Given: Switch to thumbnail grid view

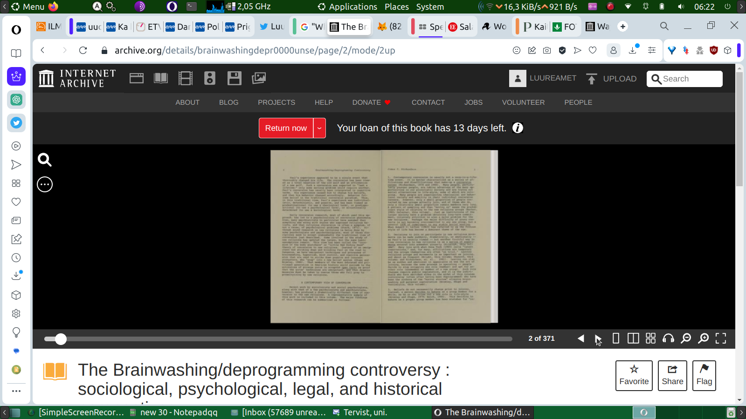Looking at the screenshot, I should click(650, 338).
